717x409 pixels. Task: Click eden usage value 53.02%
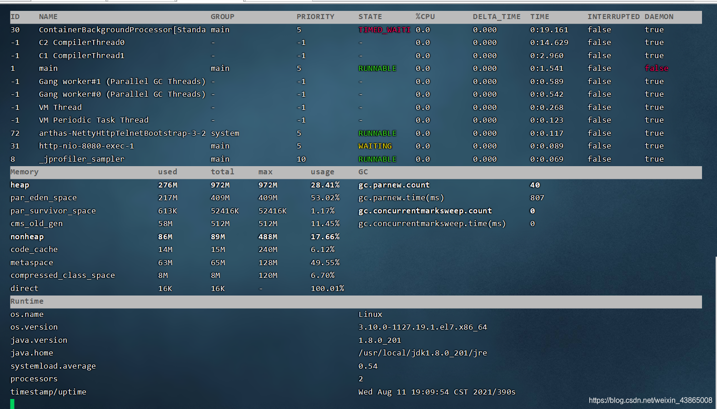click(325, 198)
